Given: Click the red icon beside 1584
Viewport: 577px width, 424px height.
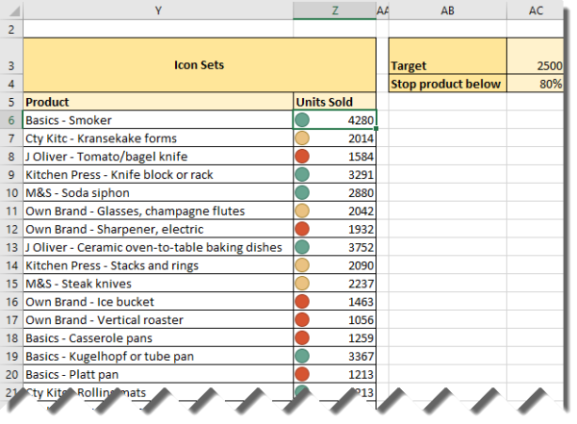Looking at the screenshot, I should (x=302, y=157).
